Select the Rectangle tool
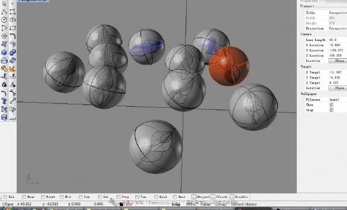This screenshot has height=210, width=347. (x=13, y=28)
